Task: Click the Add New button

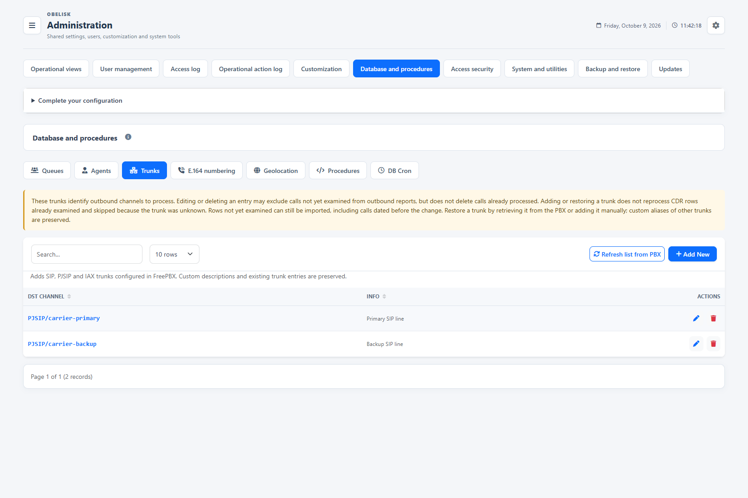Action: tap(692, 254)
